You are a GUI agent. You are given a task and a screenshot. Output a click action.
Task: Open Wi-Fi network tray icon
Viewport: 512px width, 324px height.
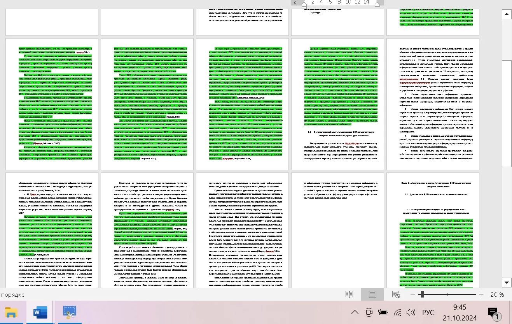397,312
